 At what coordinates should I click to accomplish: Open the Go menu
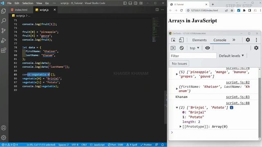(47, 3)
